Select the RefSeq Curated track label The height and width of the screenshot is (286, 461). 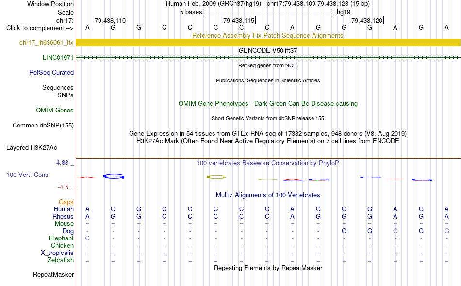(51, 73)
